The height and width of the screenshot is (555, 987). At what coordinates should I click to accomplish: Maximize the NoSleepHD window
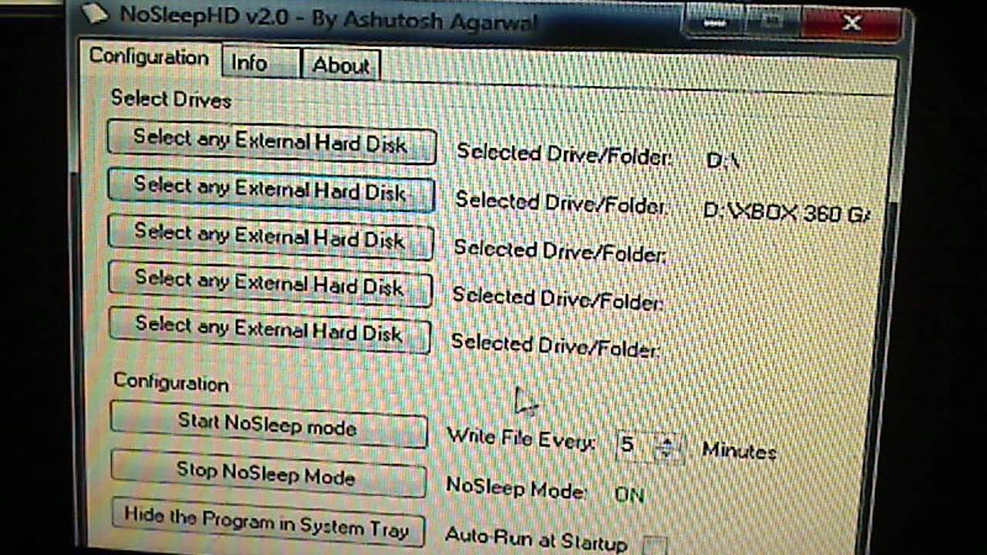coord(773,23)
